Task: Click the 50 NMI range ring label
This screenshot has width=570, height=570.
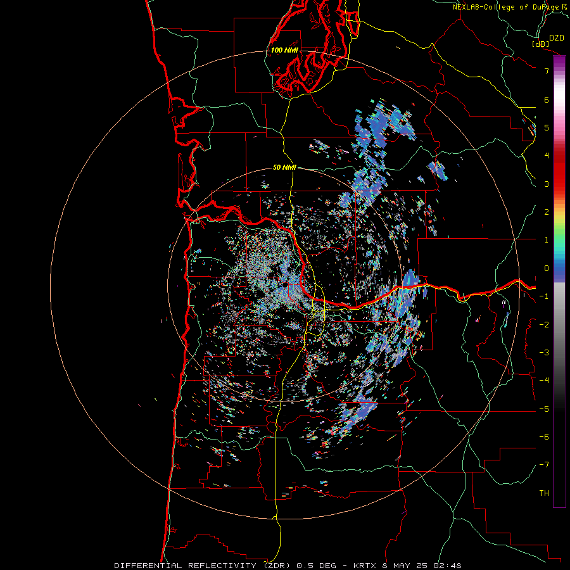Action: tap(284, 167)
